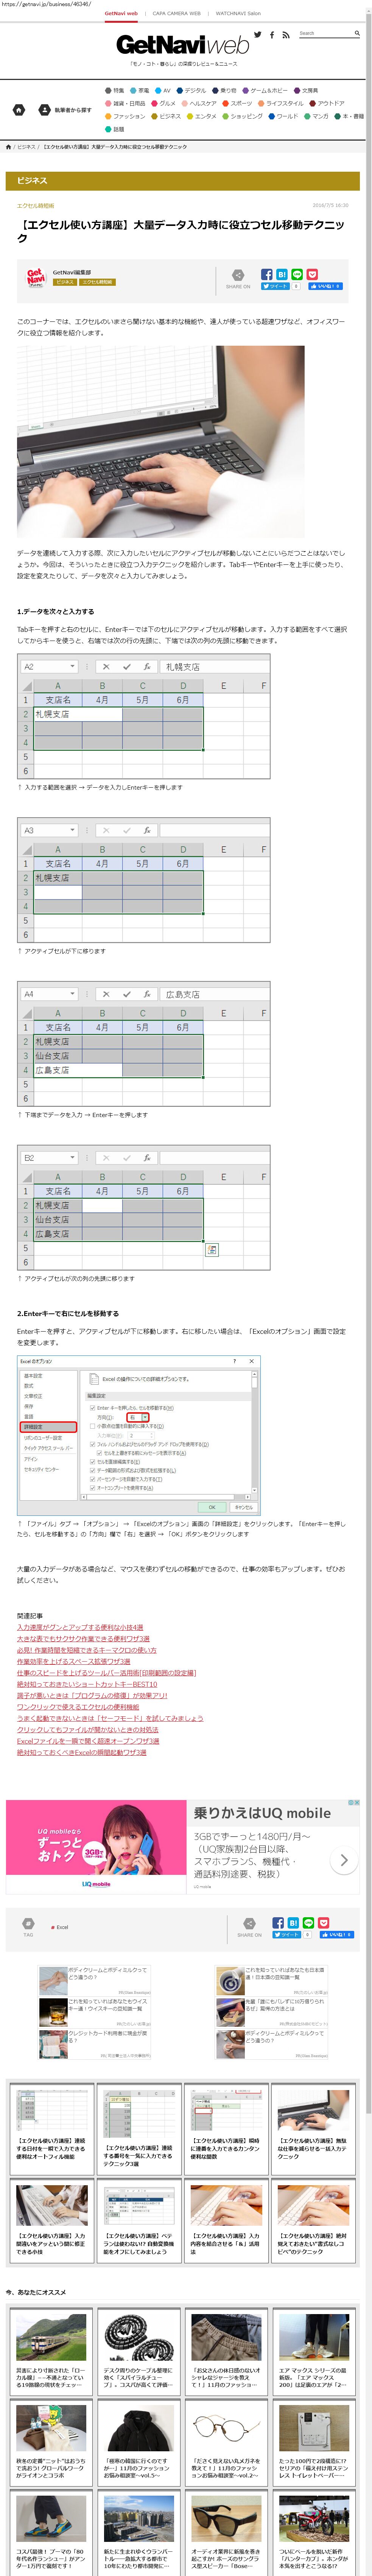Click the laptop keyboard photo in the article
Screen dimensions: 372x2576
pos(160,441)
